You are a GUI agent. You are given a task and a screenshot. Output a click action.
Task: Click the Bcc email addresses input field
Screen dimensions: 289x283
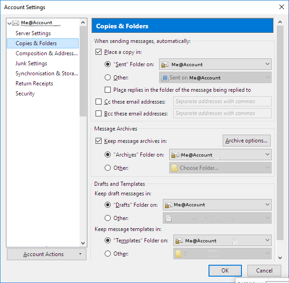(x=222, y=113)
